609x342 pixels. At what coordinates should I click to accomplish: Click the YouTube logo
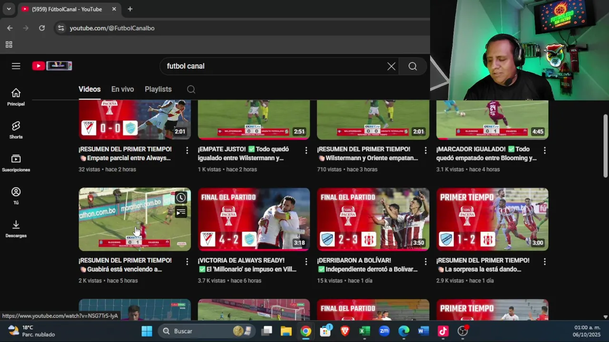pyautogui.click(x=52, y=66)
